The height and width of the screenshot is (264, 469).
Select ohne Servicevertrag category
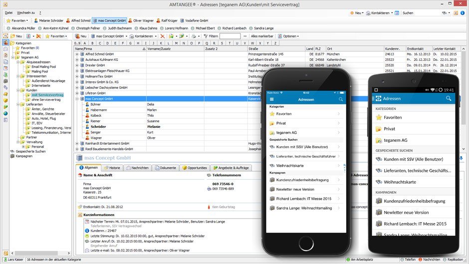click(x=46, y=100)
